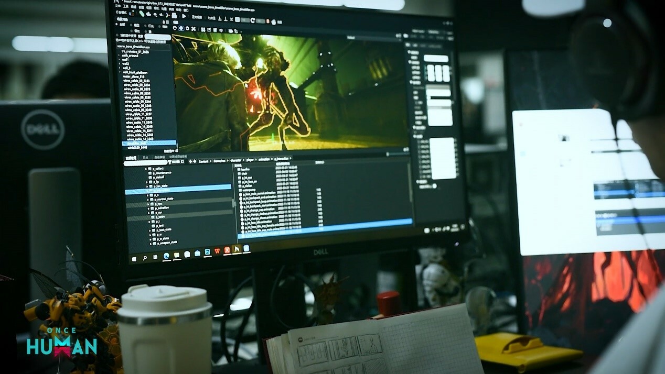Select the wall_3 scene node
The height and width of the screenshot is (374, 665).
pos(126,68)
